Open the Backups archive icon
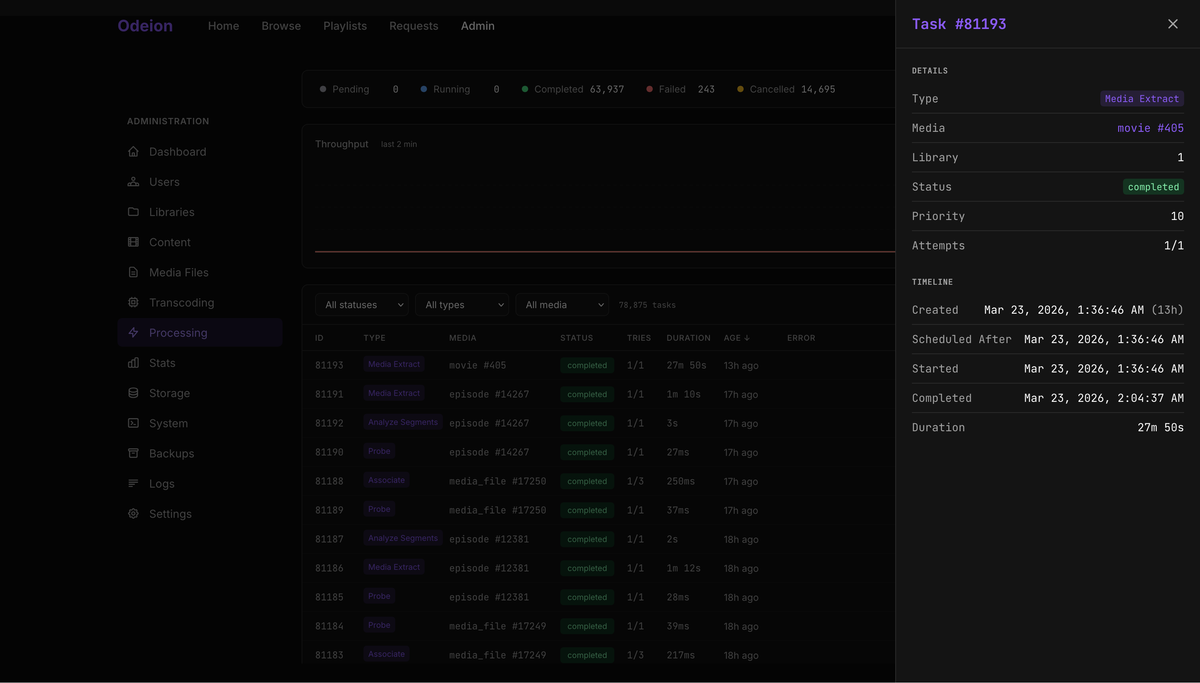The image size is (1200, 683). [x=133, y=453]
